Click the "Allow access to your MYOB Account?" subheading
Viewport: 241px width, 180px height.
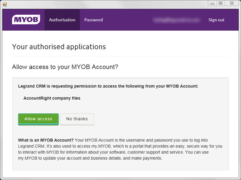point(65,67)
